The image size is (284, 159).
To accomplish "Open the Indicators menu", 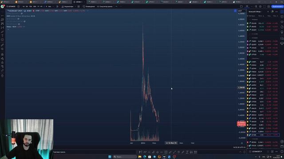I will click(67, 7).
